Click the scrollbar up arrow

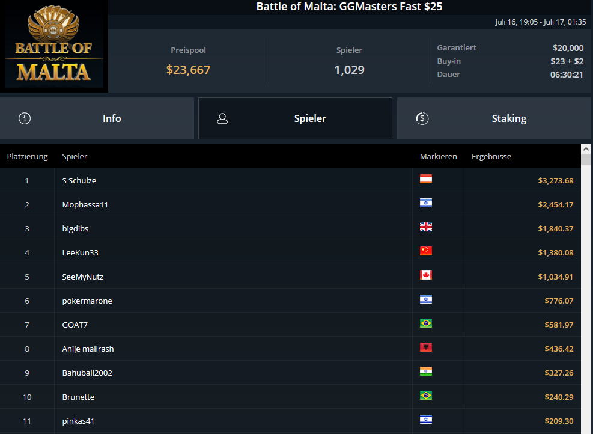coord(586,149)
